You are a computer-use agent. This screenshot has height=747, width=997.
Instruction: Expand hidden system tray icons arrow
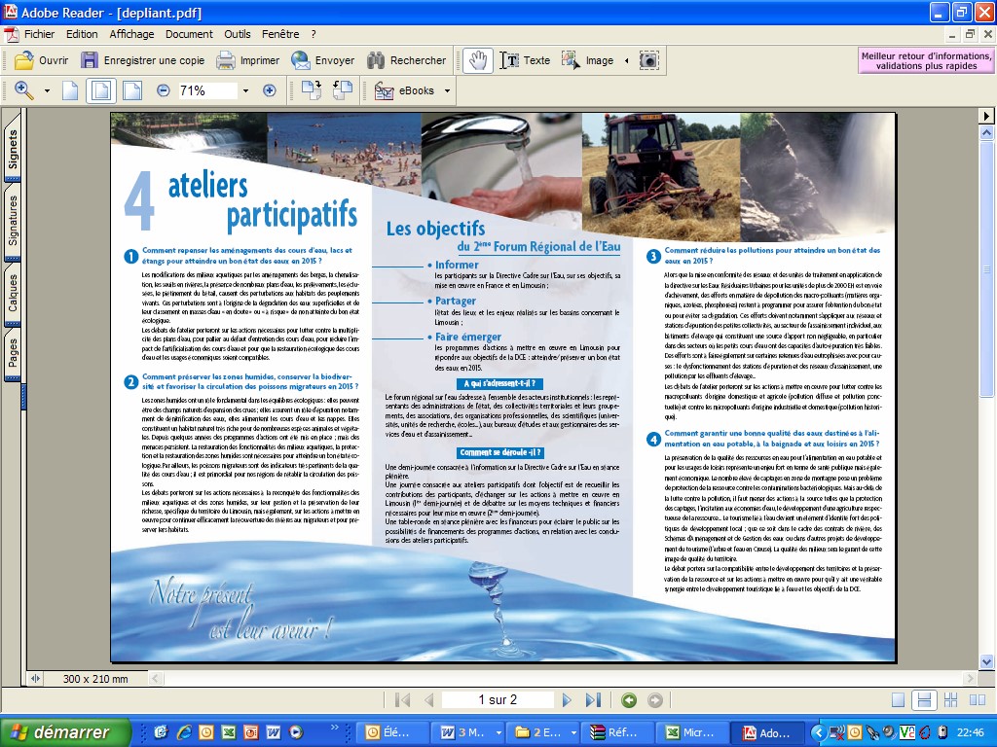point(818,732)
